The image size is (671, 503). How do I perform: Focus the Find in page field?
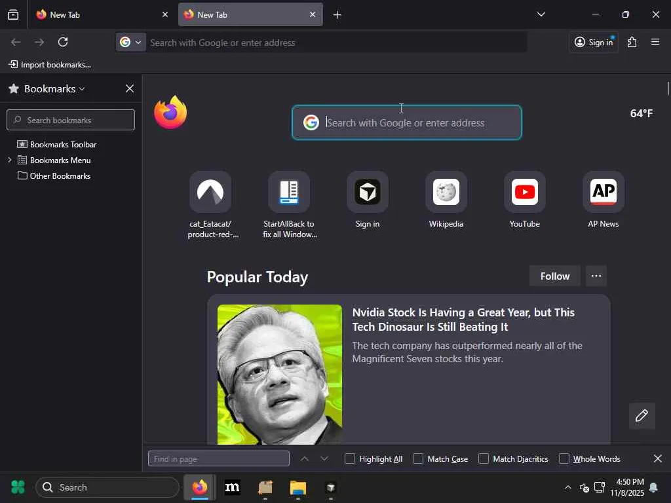click(219, 458)
